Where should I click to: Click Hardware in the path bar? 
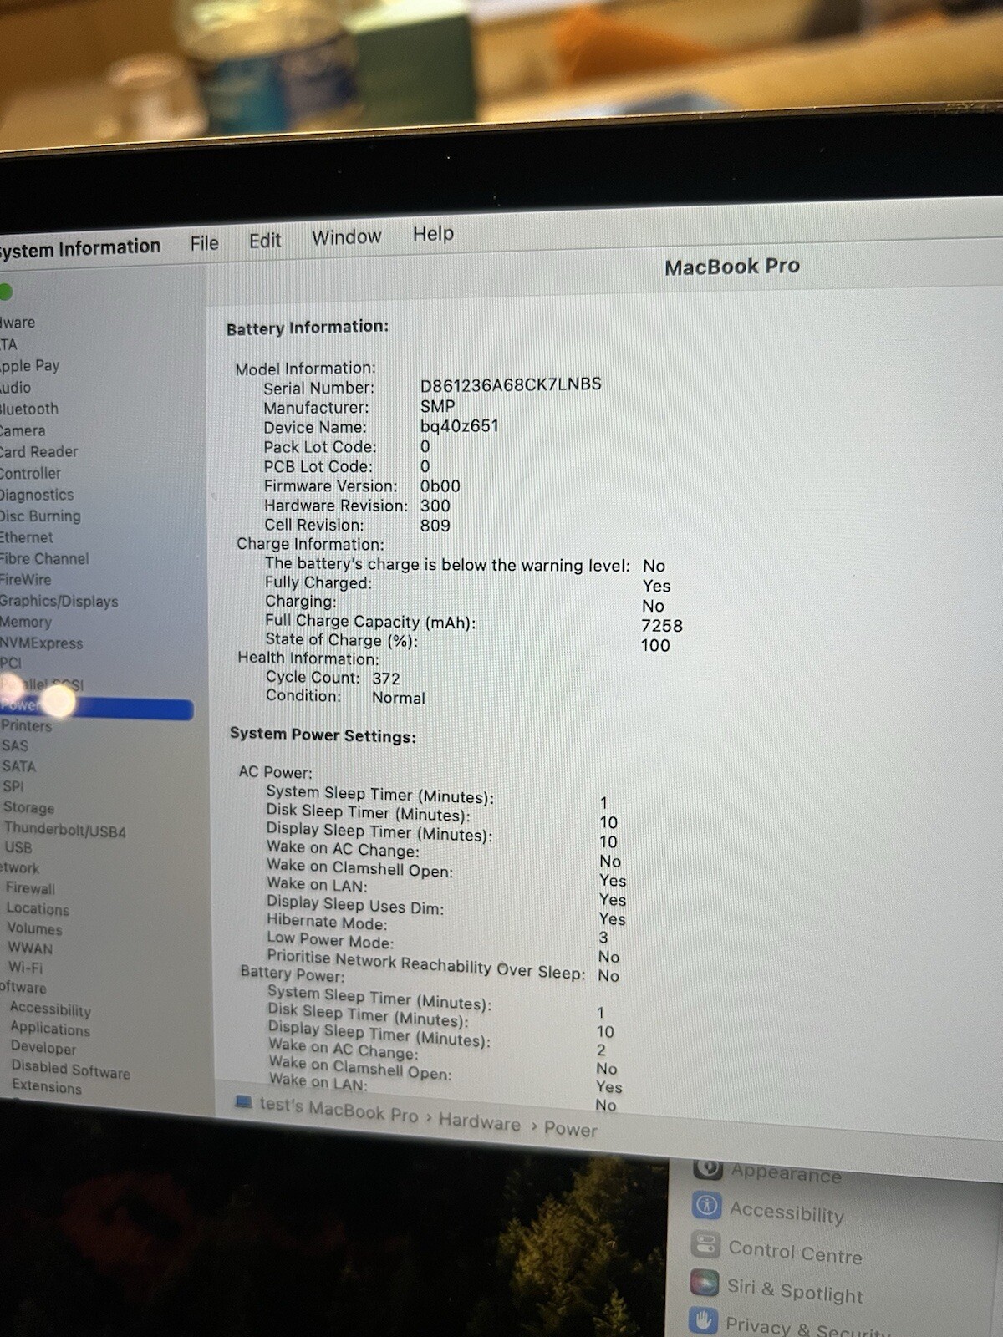pos(479,1121)
